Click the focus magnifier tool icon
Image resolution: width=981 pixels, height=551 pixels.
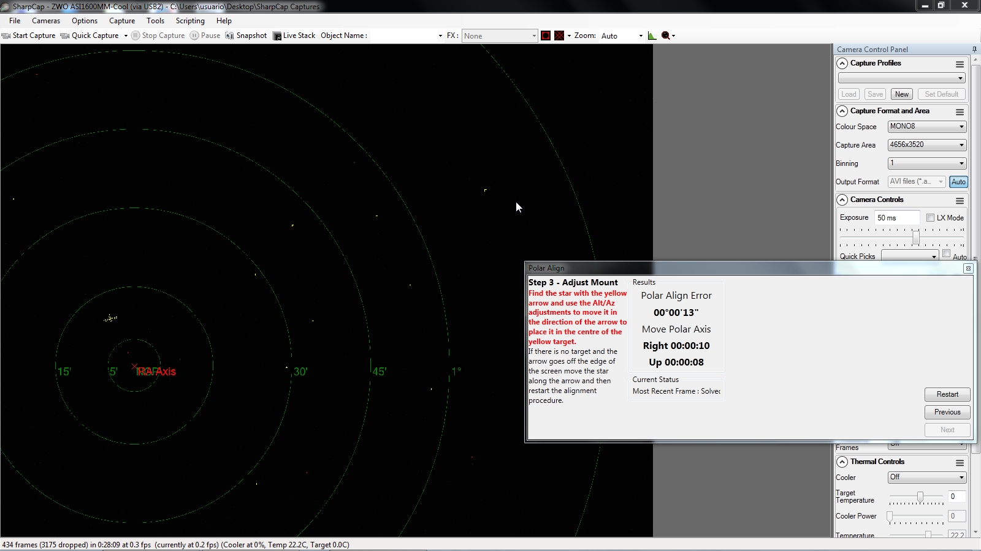pyautogui.click(x=666, y=36)
